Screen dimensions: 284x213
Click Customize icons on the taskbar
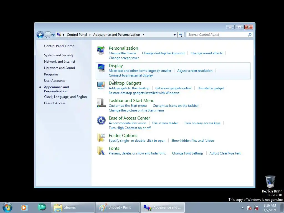[x=176, y=106]
